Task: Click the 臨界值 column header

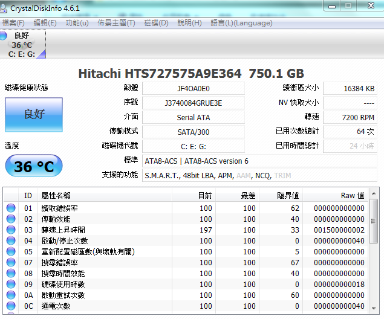Action: point(281,196)
